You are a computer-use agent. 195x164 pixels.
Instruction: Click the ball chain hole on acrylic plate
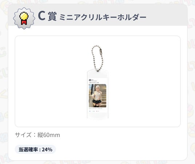(x=97, y=71)
